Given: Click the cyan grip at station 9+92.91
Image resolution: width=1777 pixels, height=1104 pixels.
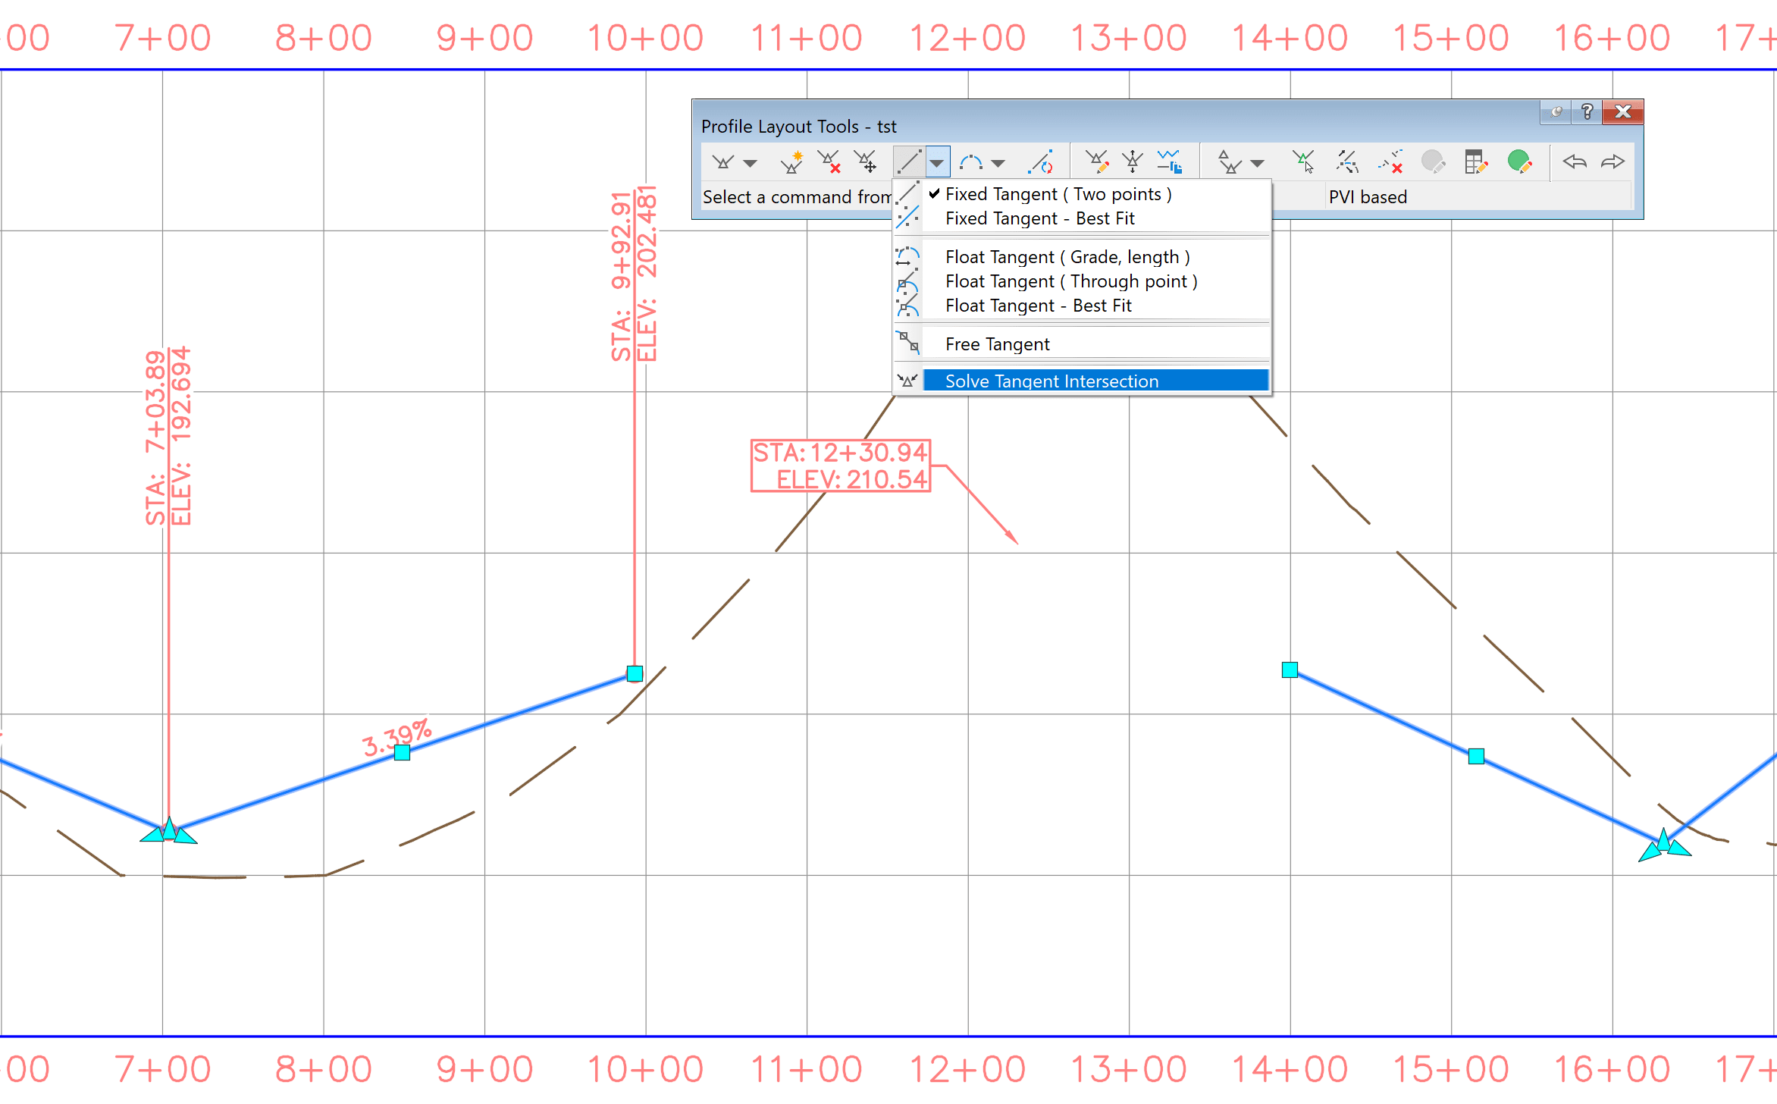Looking at the screenshot, I should 635,673.
